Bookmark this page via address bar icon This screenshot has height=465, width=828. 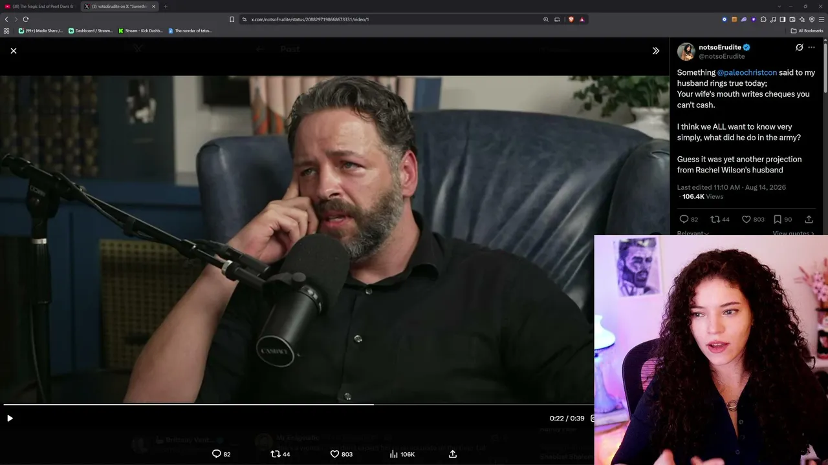click(x=232, y=19)
